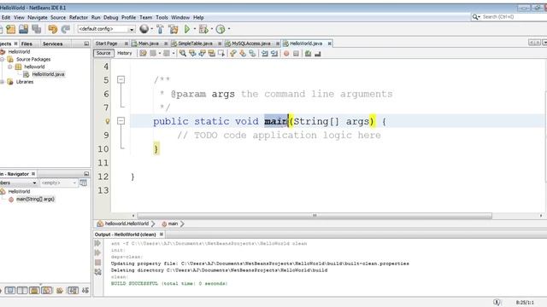The image size is (547, 307).
Task: Switch to the MySQLAccess.java tab
Action: point(251,43)
